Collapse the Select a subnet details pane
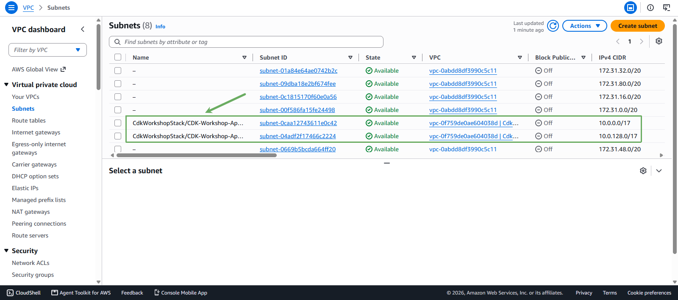The width and height of the screenshot is (678, 300). (659, 171)
